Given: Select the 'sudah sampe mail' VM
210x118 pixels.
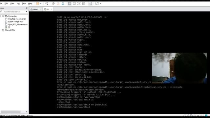Looking at the screenshot, I should (15, 22).
